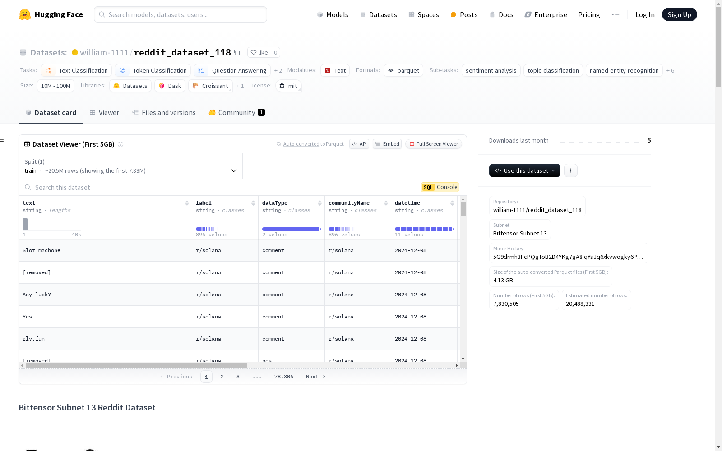Screen dimensions: 722x451
Task: Go to the Next table page
Action: [315, 377]
